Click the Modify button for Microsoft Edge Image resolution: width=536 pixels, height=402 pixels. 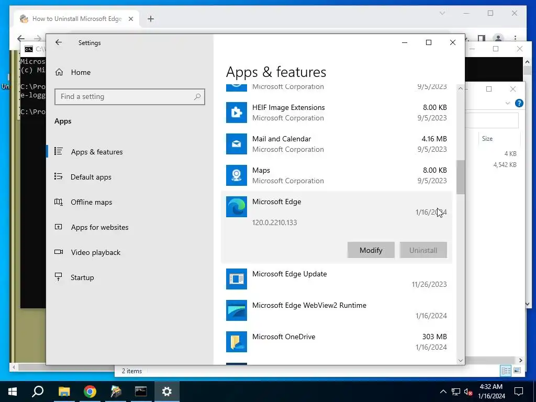pos(371,250)
